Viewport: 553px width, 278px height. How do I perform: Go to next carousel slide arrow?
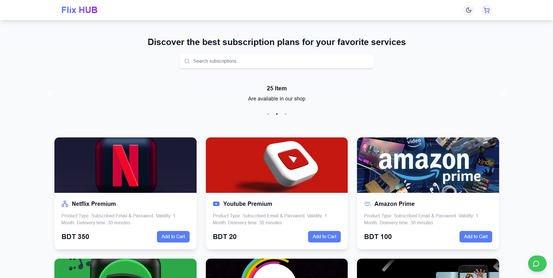503,93
